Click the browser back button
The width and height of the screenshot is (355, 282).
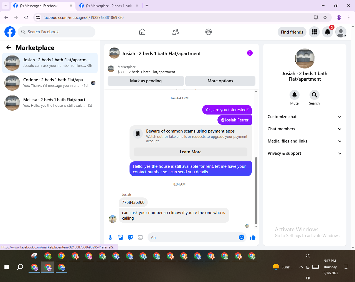click(6, 17)
